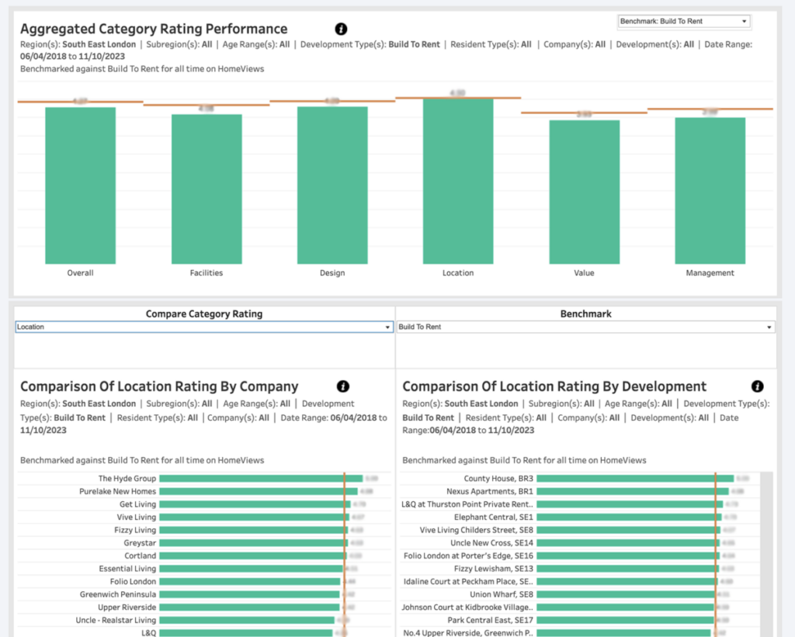The height and width of the screenshot is (637, 795).
Task: Expand the Compare Category Rating dropdown
Action: (204, 327)
